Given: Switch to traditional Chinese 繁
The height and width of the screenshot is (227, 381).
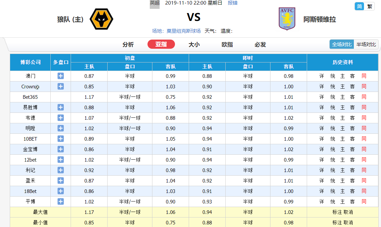Looking at the screenshot, I should point(370,6).
